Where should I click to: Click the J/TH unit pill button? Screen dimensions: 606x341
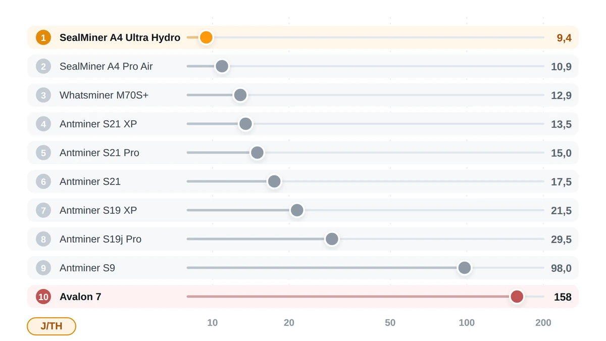[x=52, y=326]
